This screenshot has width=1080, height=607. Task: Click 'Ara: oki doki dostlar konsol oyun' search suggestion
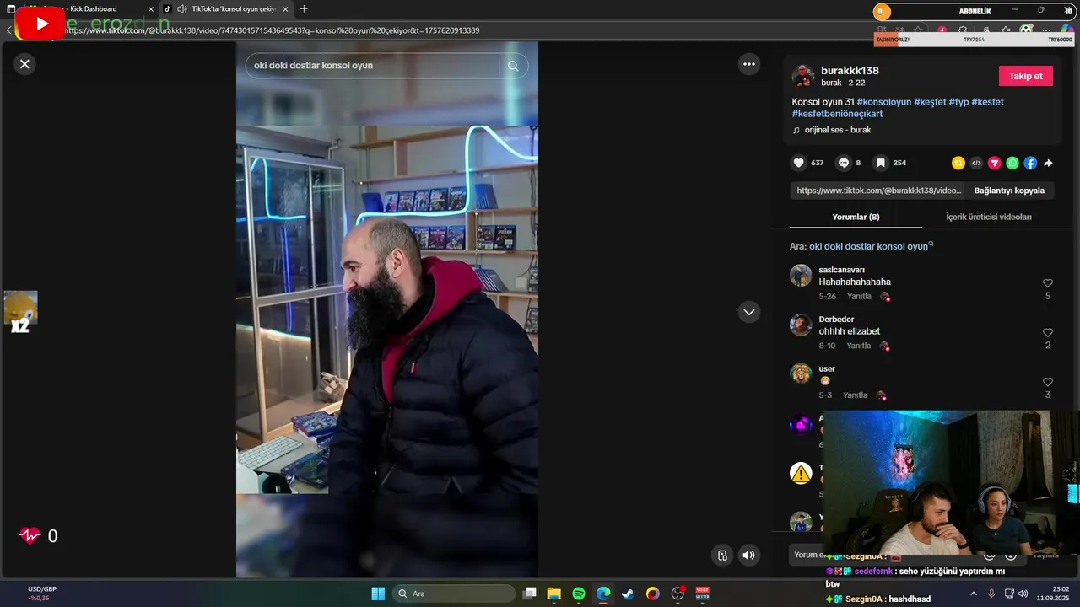861,246
